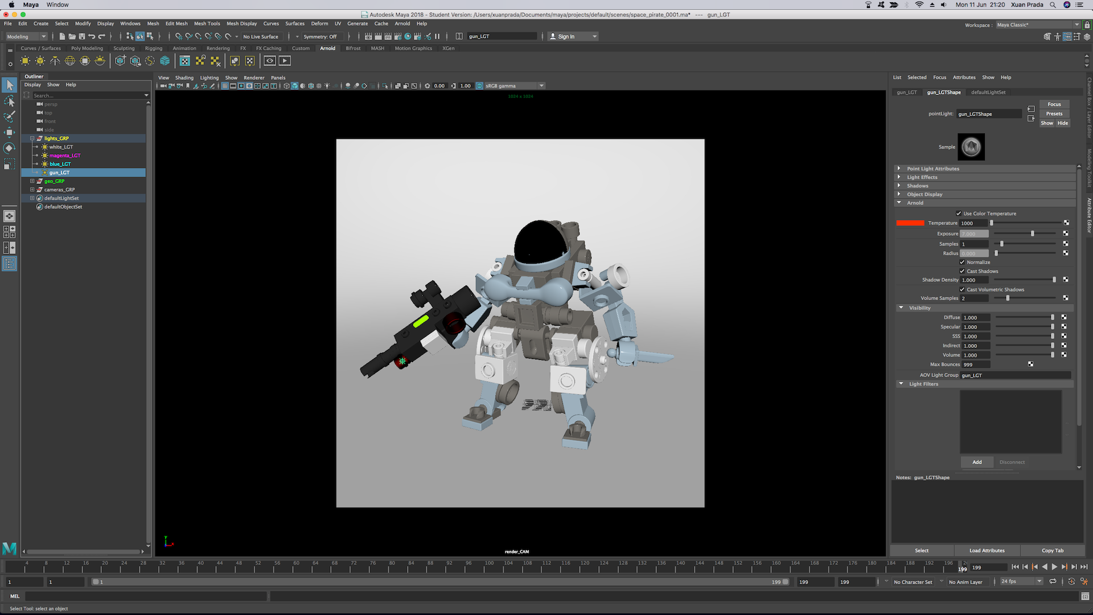The width and height of the screenshot is (1093, 615).
Task: Click the Load Attributes button
Action: click(x=987, y=550)
